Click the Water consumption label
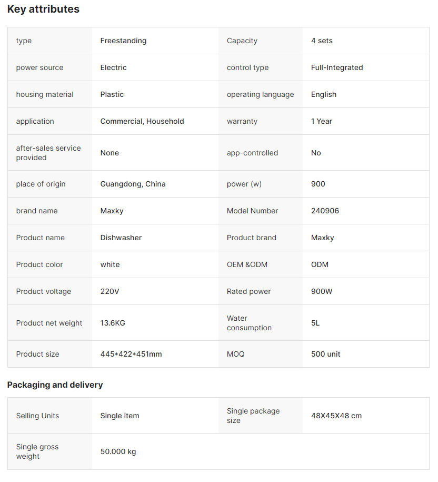This screenshot has height=482, width=438. click(249, 323)
